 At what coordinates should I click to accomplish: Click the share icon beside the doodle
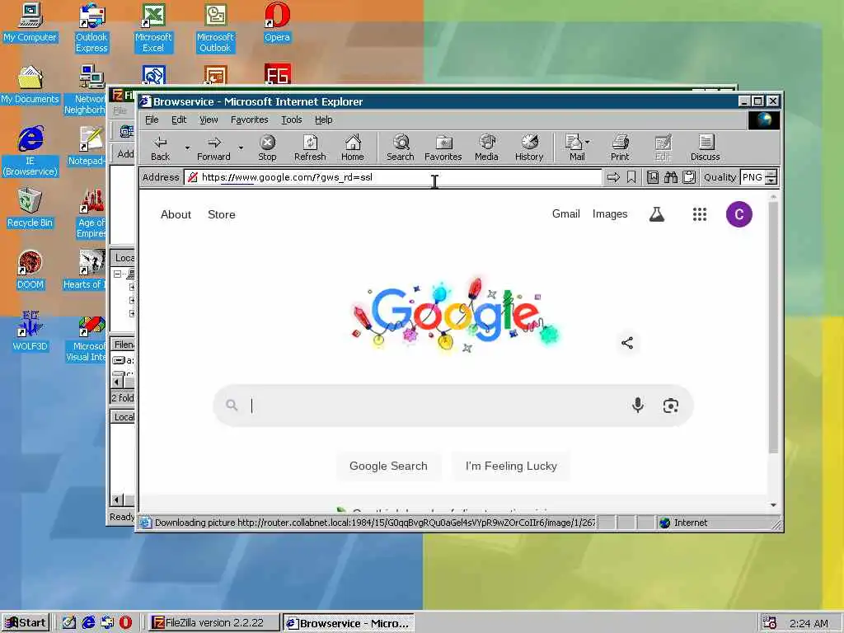[x=627, y=343]
